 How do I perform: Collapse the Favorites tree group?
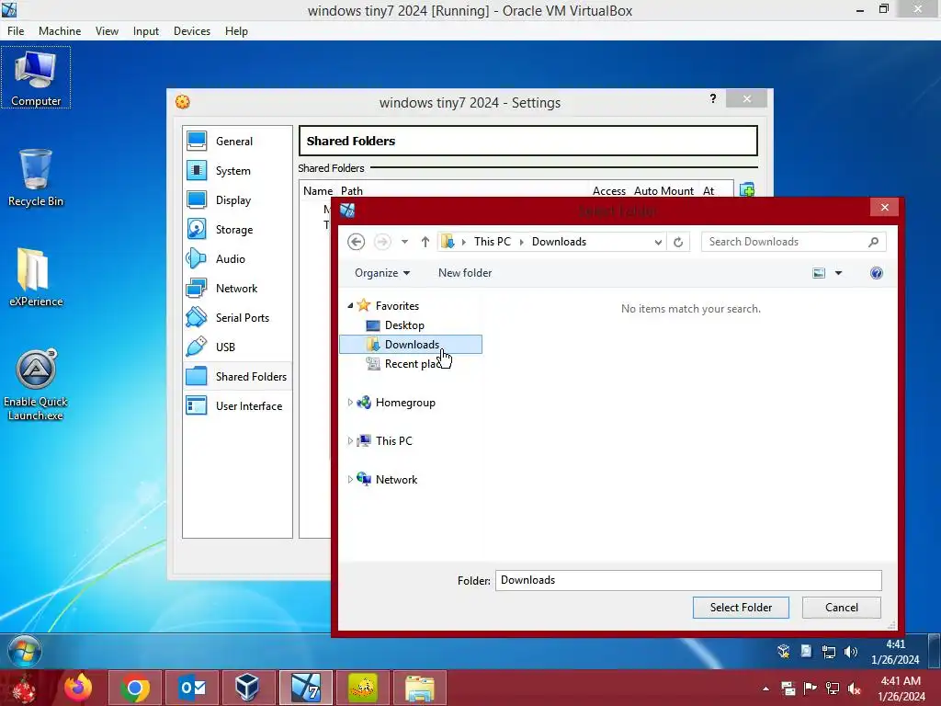[x=350, y=305]
